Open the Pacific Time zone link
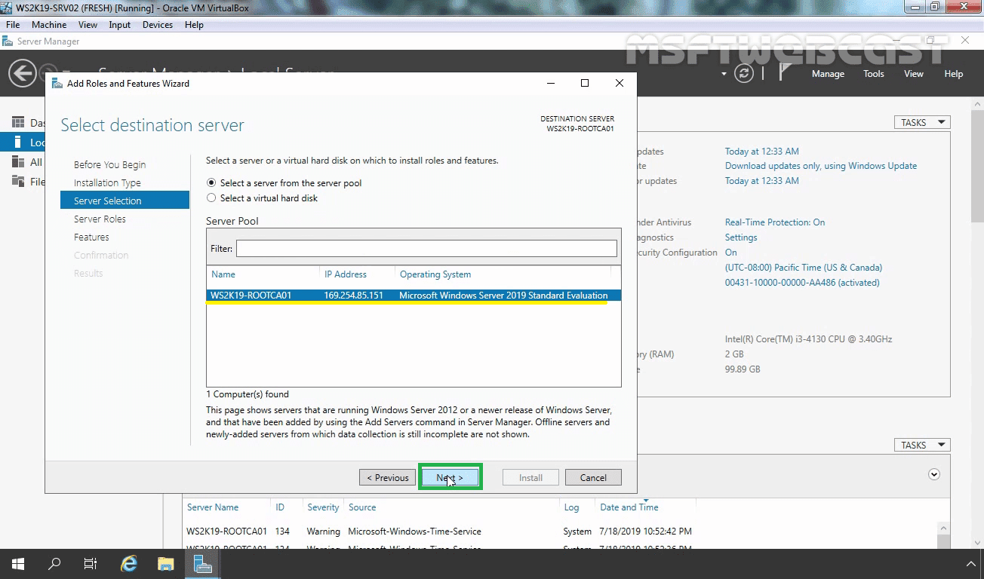984x579 pixels. tap(804, 268)
